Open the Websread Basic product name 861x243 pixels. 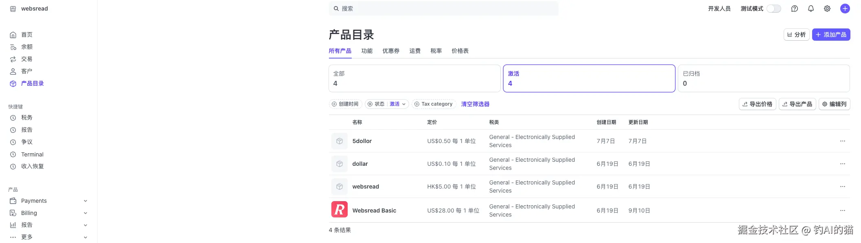[374, 210]
